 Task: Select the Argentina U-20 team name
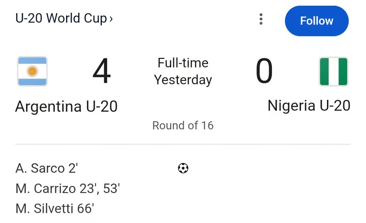[66, 106]
